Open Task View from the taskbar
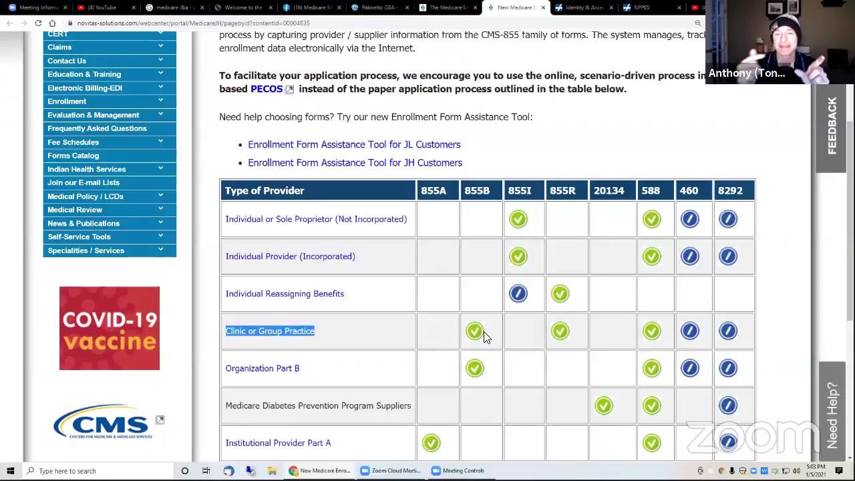Image resolution: width=855 pixels, height=481 pixels. tap(206, 471)
